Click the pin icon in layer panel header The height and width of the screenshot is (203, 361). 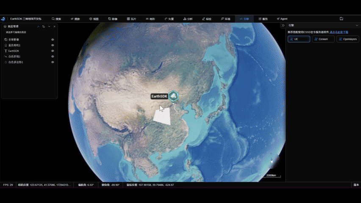click(x=38, y=27)
